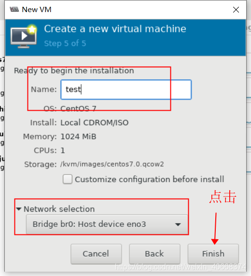Viewport: 251px width, 276px height.
Task: Click the virt-manager icon in title bar
Action: [x=14, y=9]
